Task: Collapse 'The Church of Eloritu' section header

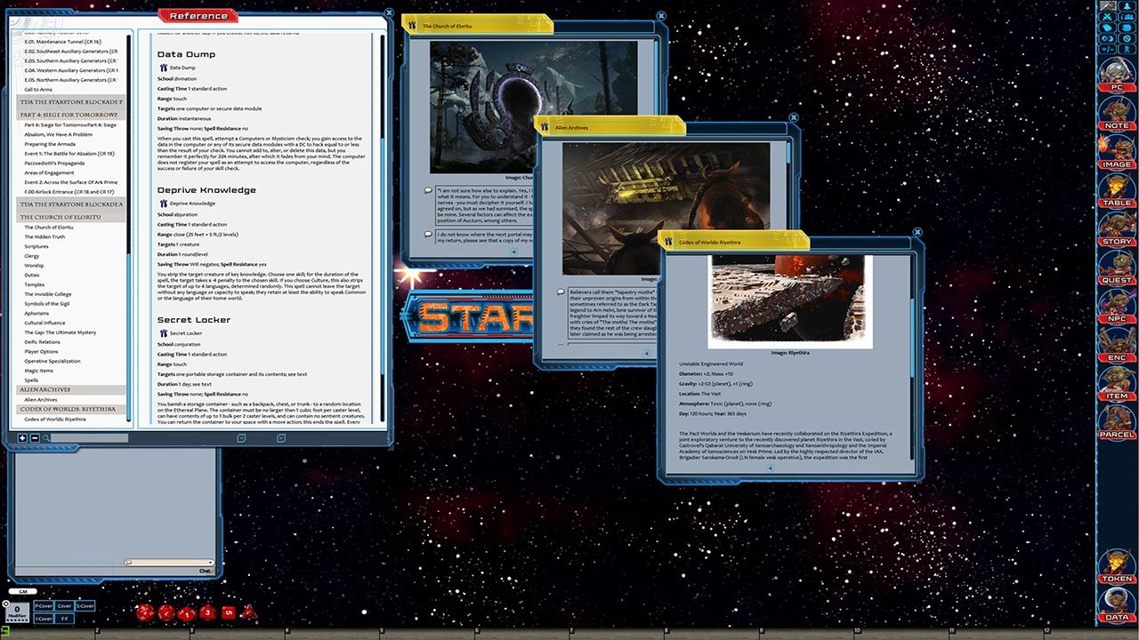Action: (70, 217)
